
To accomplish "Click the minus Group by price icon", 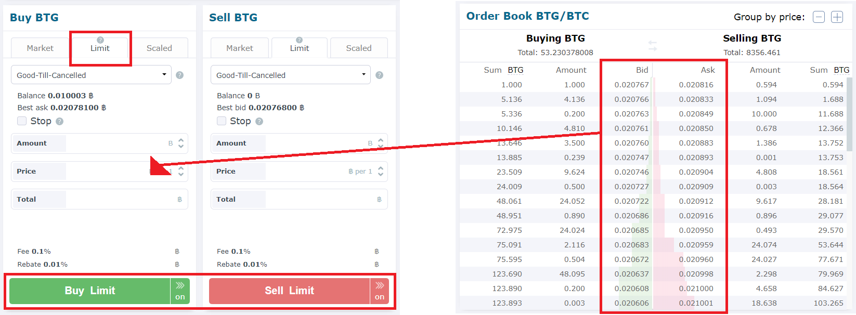I will coord(819,17).
